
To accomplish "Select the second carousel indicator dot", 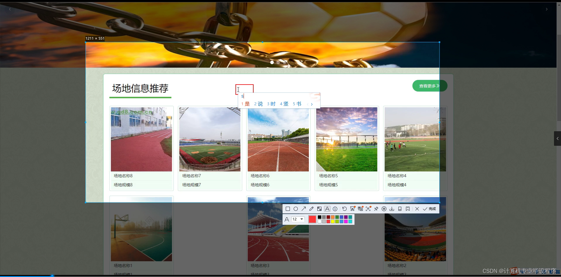I will [x=278, y=62].
